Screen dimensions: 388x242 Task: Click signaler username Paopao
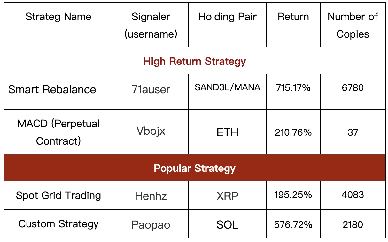click(x=151, y=225)
